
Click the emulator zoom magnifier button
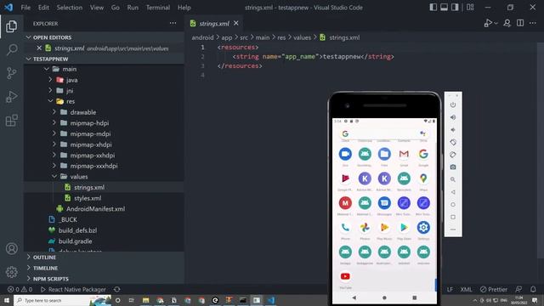click(453, 179)
